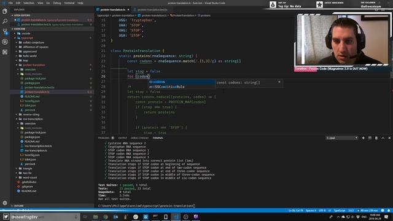Switch to the Problems panel tab
Screen dimensions: 393x221
tap(104, 138)
